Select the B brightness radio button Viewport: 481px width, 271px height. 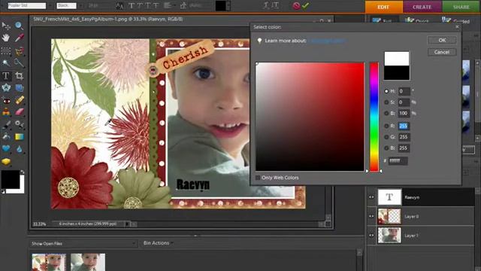pyautogui.click(x=386, y=114)
